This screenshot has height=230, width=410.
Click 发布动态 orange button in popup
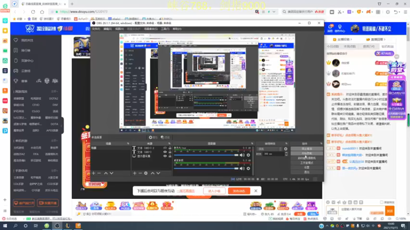pos(239,191)
